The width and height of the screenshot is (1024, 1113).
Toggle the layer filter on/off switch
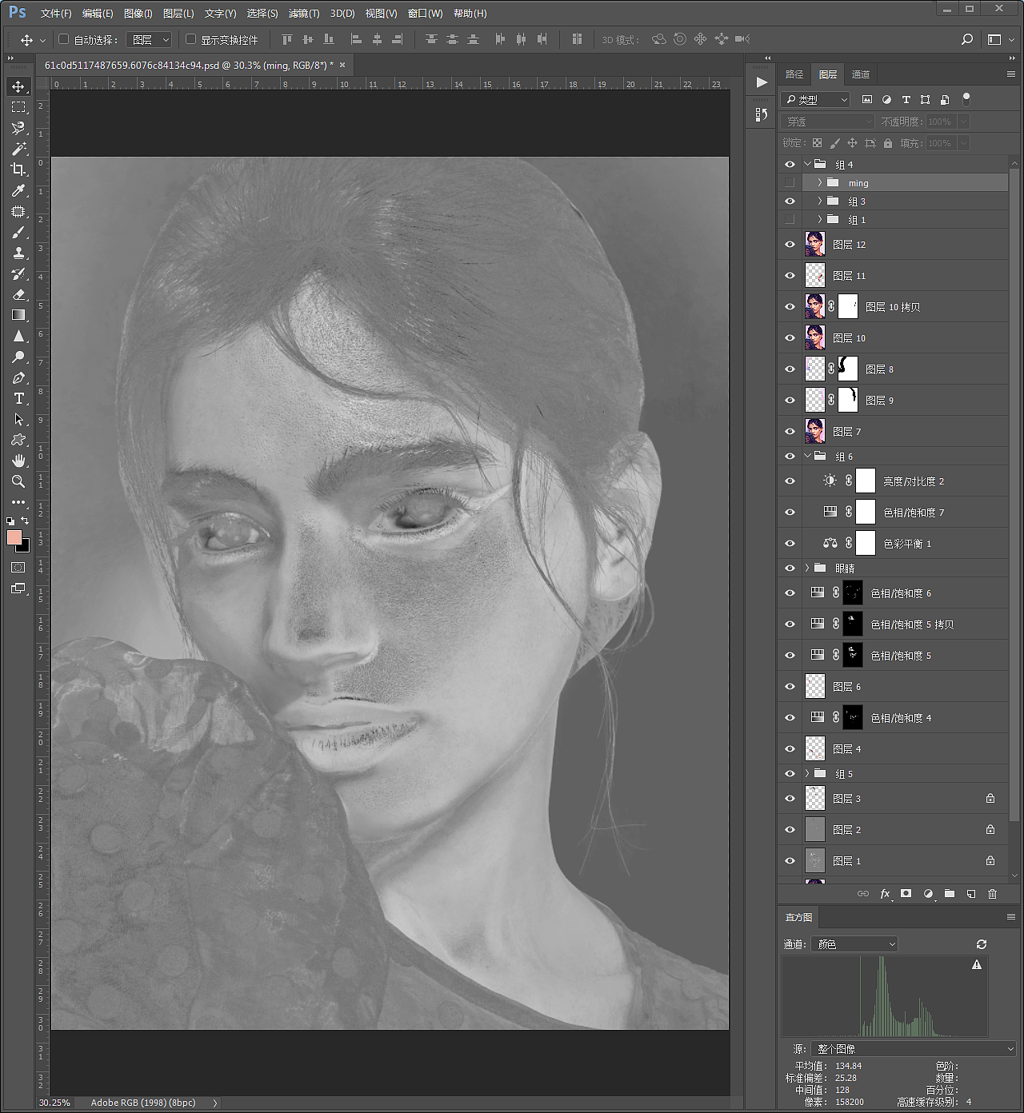[966, 99]
